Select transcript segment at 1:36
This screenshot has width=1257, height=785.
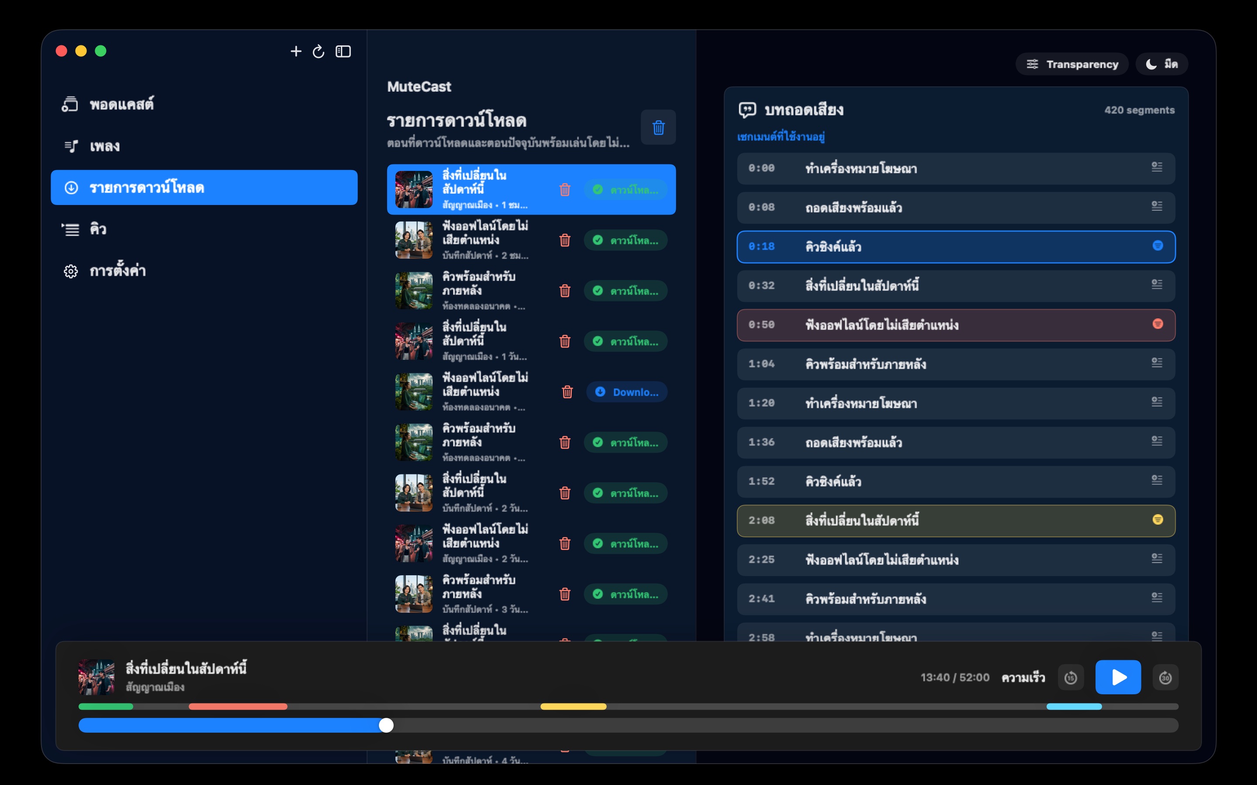(956, 442)
